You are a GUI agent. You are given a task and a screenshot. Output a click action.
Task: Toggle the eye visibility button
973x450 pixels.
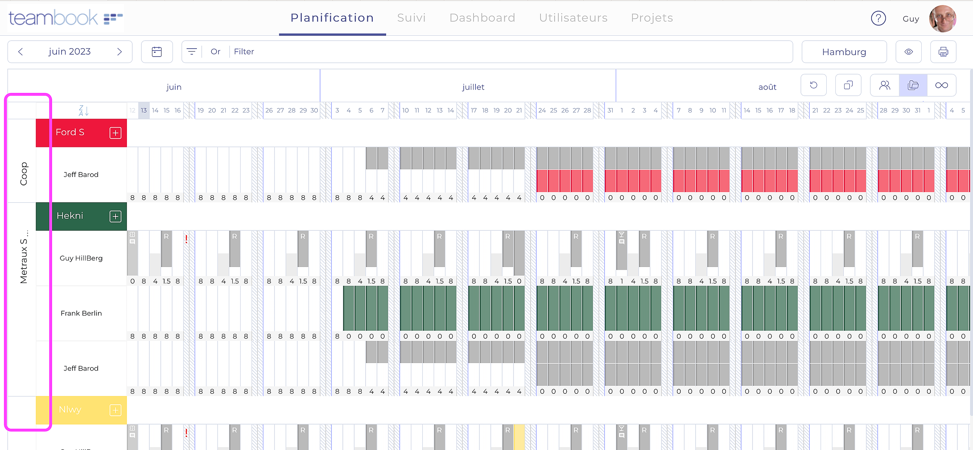(x=908, y=52)
